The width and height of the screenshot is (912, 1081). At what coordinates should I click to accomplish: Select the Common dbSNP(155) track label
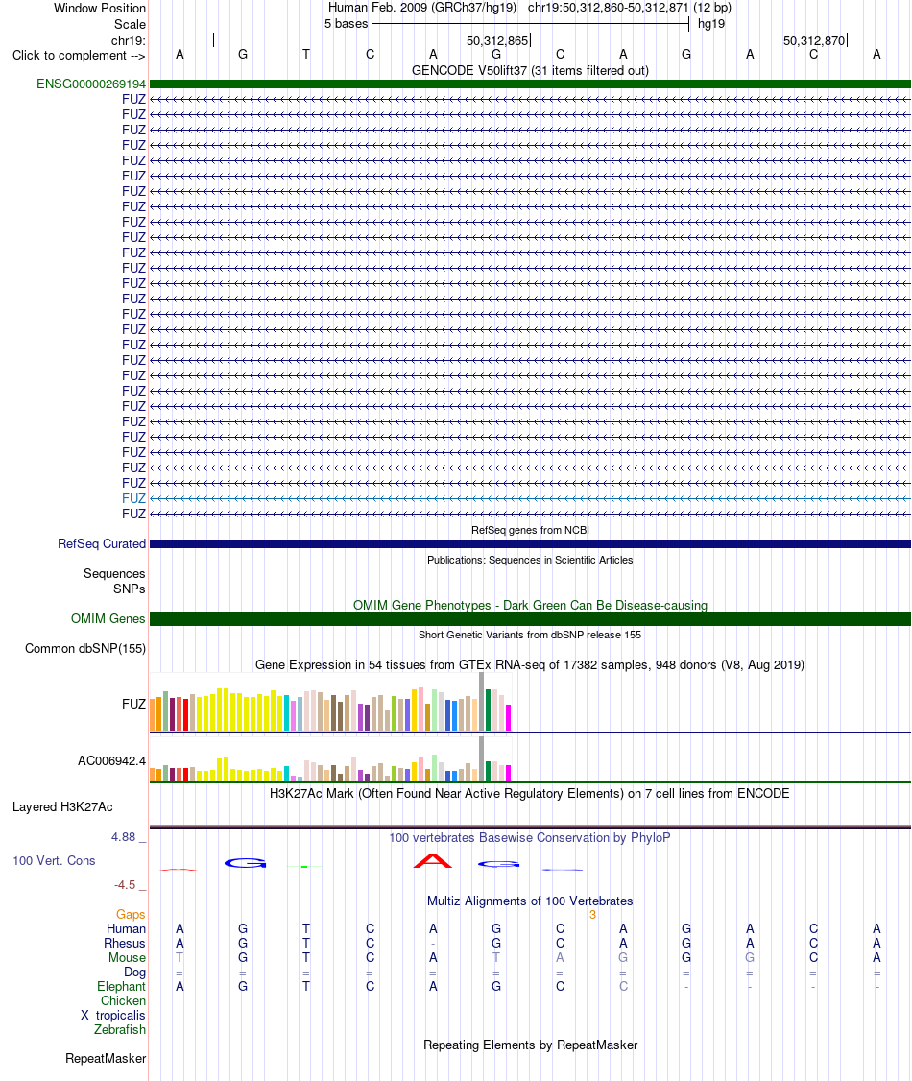point(85,649)
